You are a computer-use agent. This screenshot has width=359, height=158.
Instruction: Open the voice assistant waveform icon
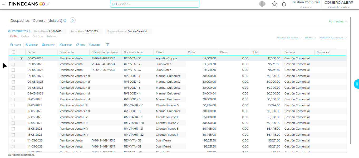point(262,4)
